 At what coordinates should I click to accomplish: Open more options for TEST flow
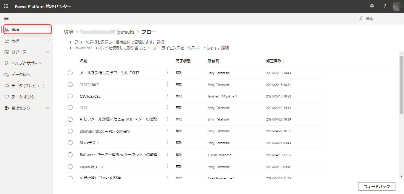[168, 107]
